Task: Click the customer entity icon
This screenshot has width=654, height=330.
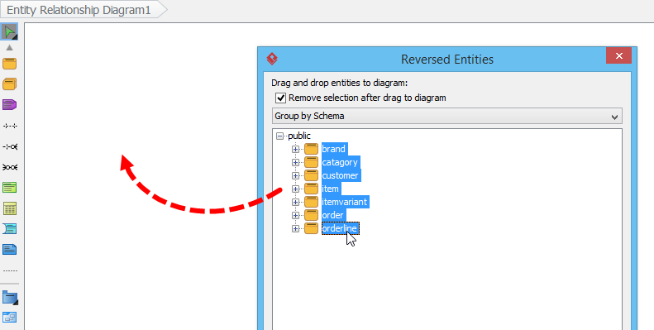Action: 311,175
